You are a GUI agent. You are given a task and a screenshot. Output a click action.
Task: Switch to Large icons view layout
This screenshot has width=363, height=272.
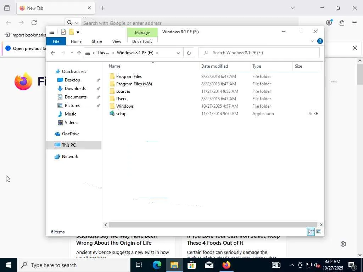click(x=319, y=232)
